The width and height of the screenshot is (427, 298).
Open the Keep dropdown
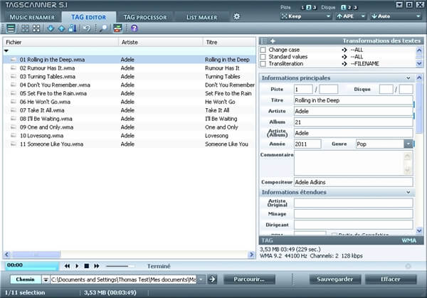[306, 16]
